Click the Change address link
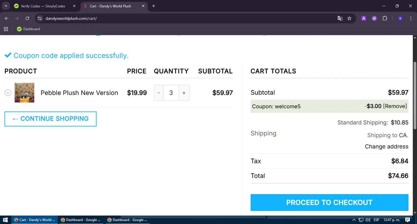The height and width of the screenshot is (224, 417). 386,147
